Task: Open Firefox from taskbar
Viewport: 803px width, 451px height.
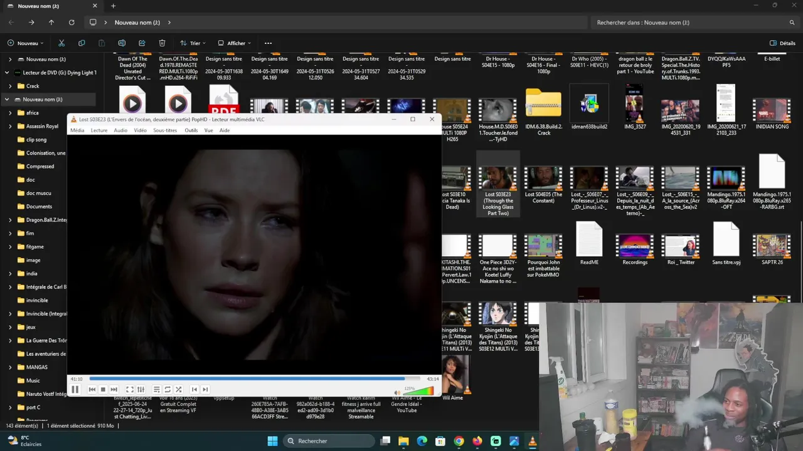Action: click(x=477, y=441)
